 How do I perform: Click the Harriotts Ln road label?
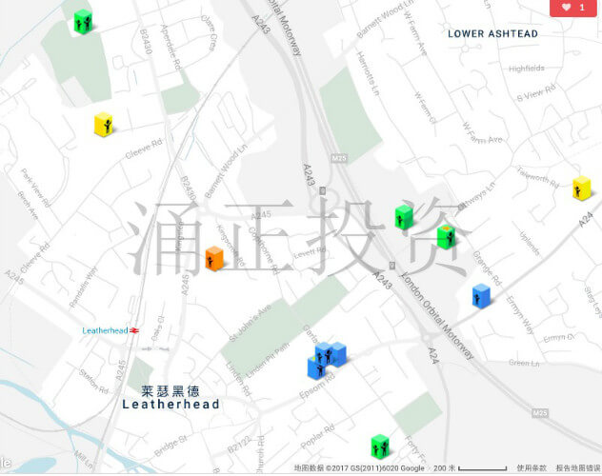(x=368, y=73)
